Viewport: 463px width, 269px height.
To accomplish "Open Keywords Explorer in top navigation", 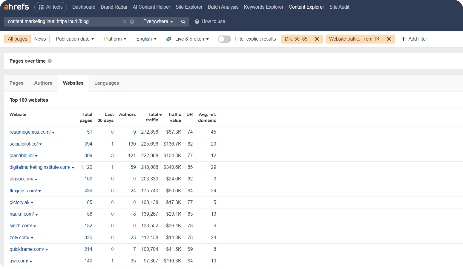I will point(263,7).
